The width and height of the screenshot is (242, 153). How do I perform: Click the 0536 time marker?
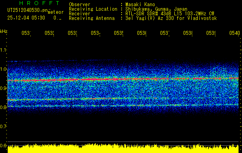(142, 33)
